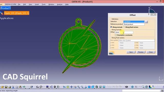Activate the What's This help pointer
The height and width of the screenshot is (92, 164).
click(32, 87)
